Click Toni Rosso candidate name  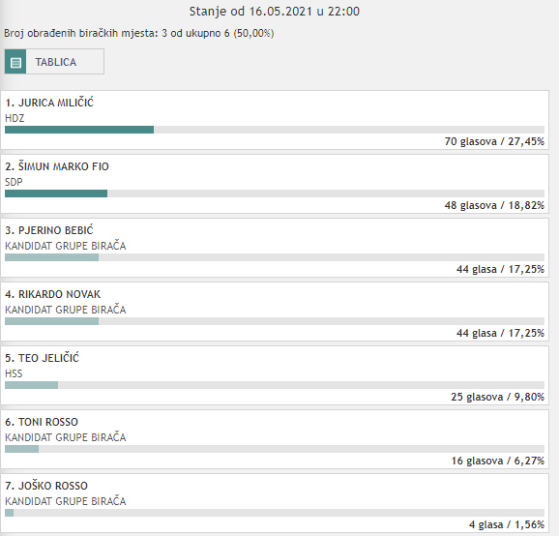click(42, 422)
